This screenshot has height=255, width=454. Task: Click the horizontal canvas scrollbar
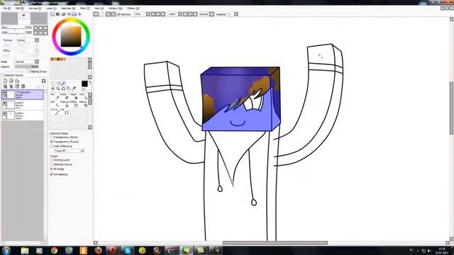coord(275,243)
